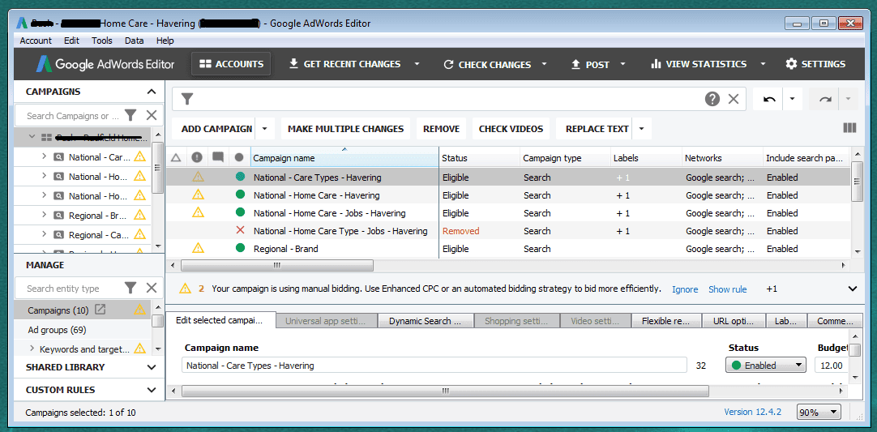Click the Redo arrow button
Viewport: 877px width, 432px height.
click(x=825, y=100)
